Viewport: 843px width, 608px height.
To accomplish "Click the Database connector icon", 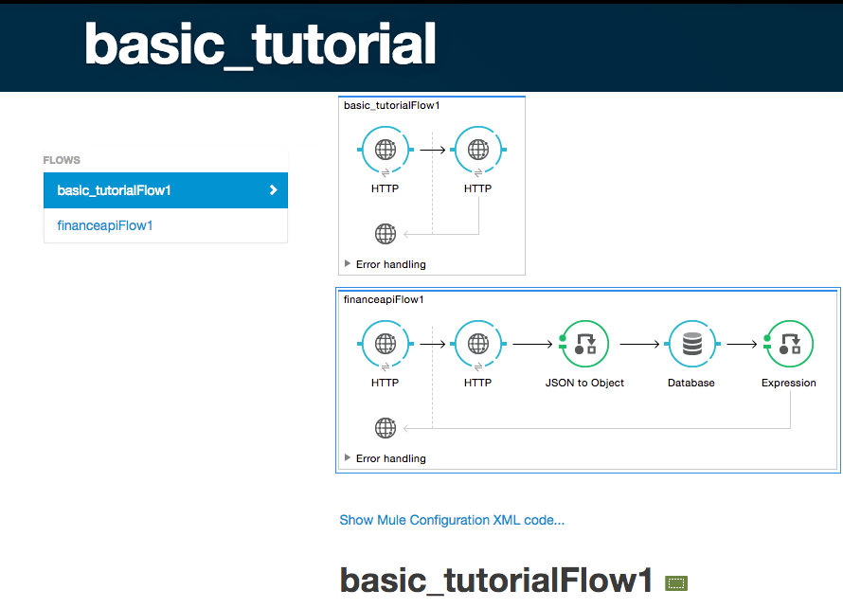I will coord(691,344).
